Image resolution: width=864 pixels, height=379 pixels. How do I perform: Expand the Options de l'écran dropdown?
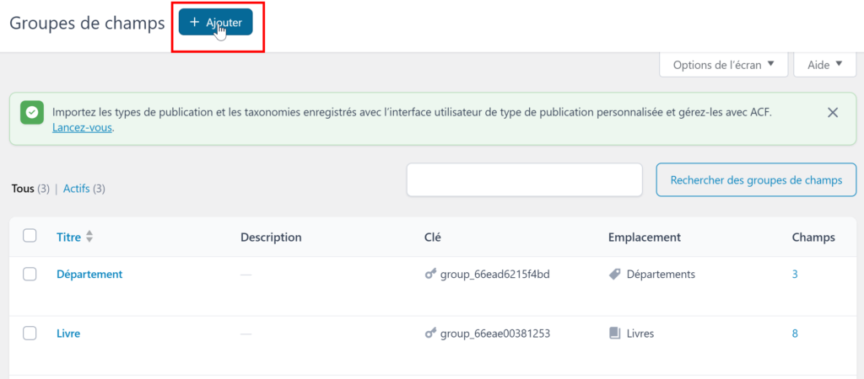723,65
